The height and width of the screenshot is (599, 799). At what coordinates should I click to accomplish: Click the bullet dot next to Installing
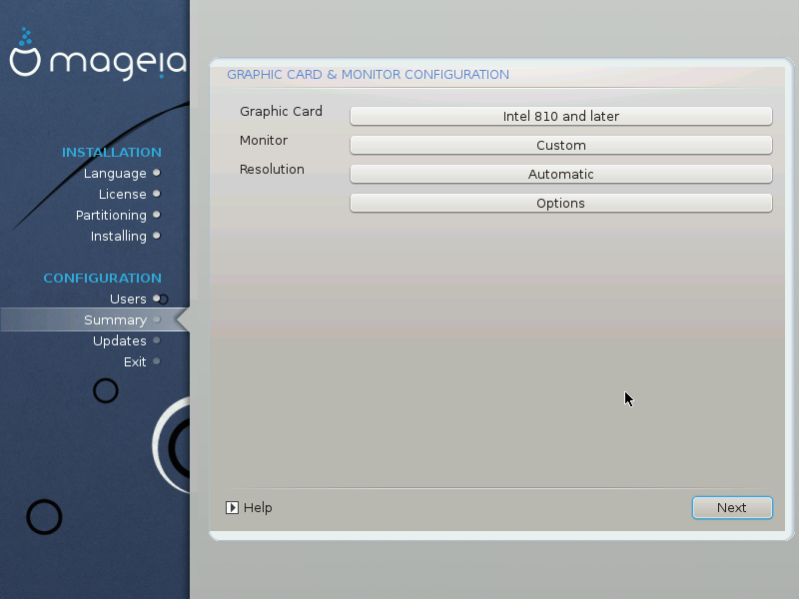pyautogui.click(x=157, y=236)
